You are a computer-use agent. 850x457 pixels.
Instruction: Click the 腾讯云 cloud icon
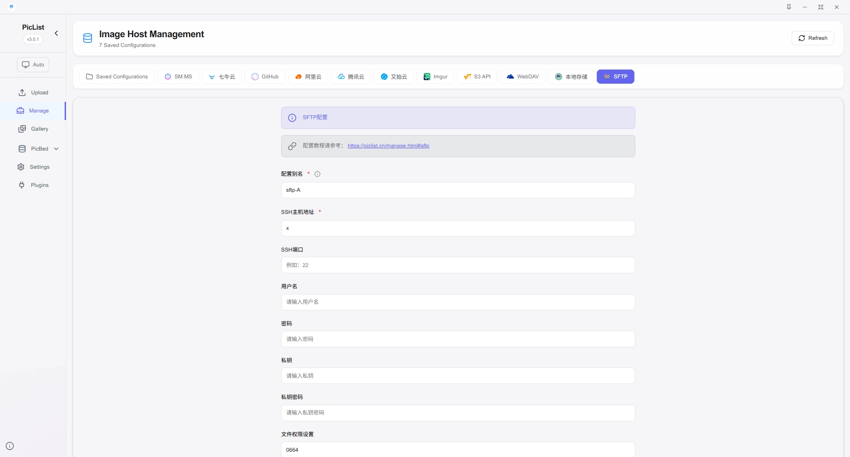[341, 77]
